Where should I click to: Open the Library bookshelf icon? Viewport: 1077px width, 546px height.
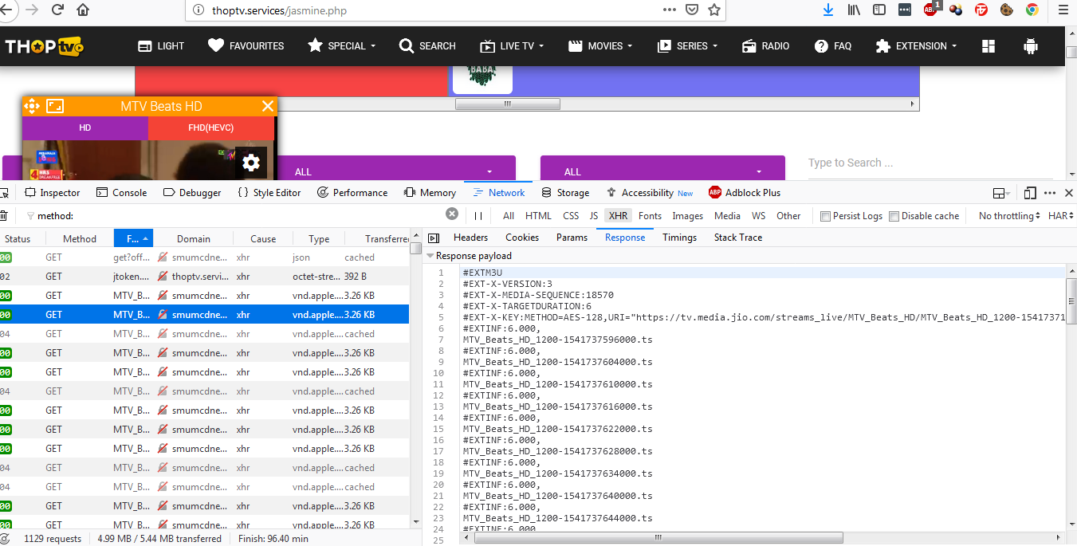[x=854, y=10]
